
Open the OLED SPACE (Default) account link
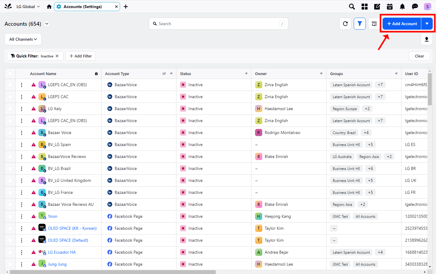[x=68, y=240]
